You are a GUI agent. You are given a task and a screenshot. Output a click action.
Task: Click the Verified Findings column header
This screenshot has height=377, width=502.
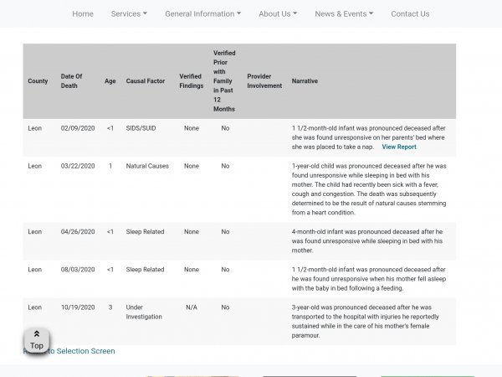191,81
